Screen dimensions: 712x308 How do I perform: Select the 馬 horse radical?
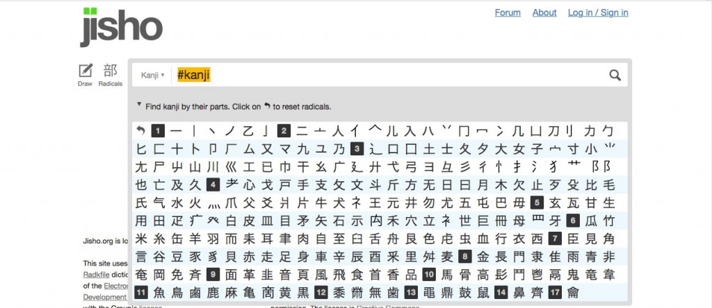point(447,274)
